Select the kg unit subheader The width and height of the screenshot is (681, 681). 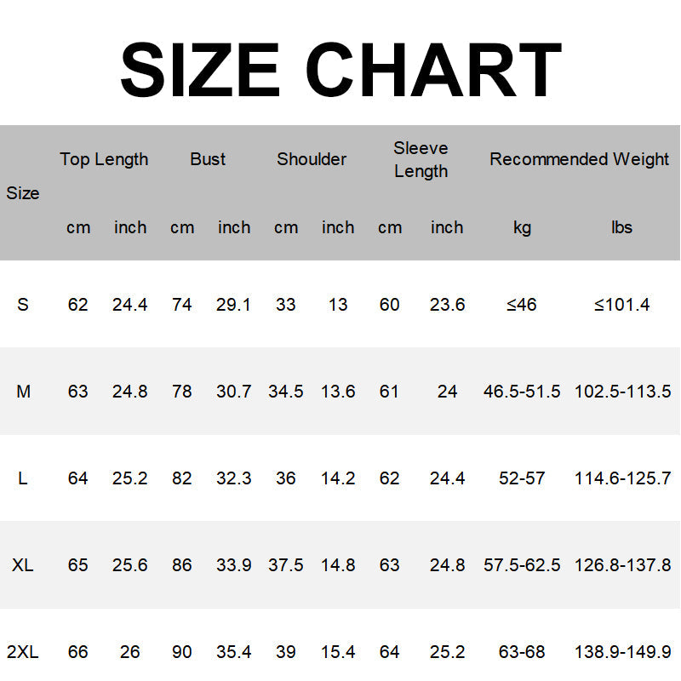[x=522, y=227]
